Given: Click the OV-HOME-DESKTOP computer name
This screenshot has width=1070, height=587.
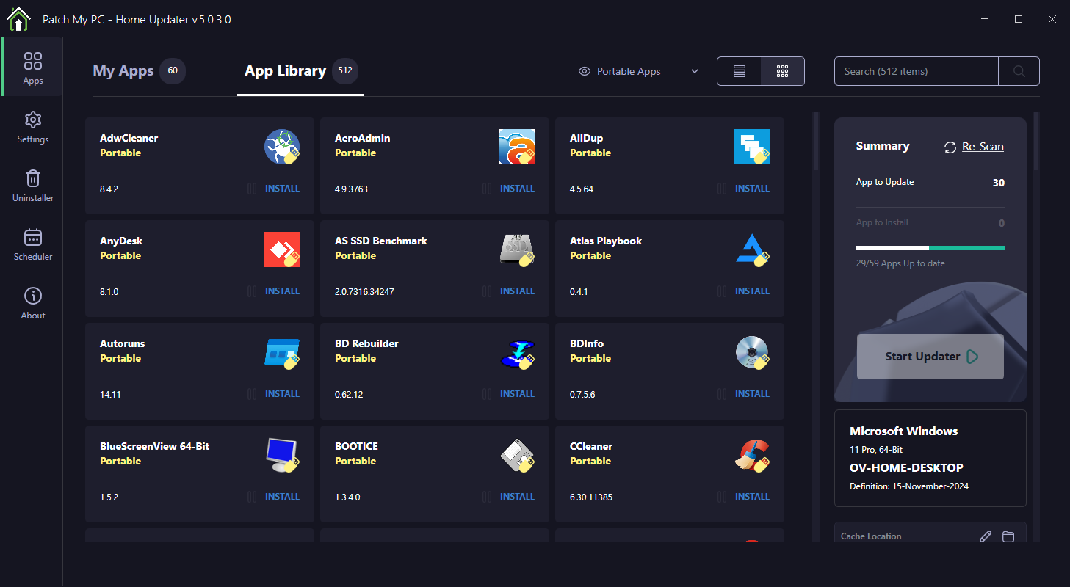Looking at the screenshot, I should [x=906, y=468].
